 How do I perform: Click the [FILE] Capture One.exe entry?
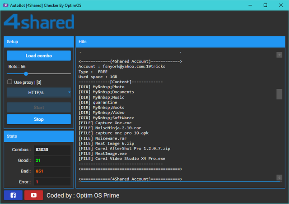pos(105,123)
